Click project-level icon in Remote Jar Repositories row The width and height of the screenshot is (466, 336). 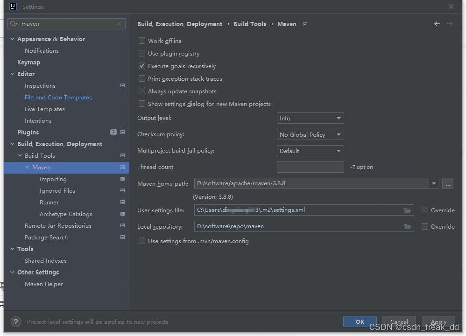(x=122, y=225)
